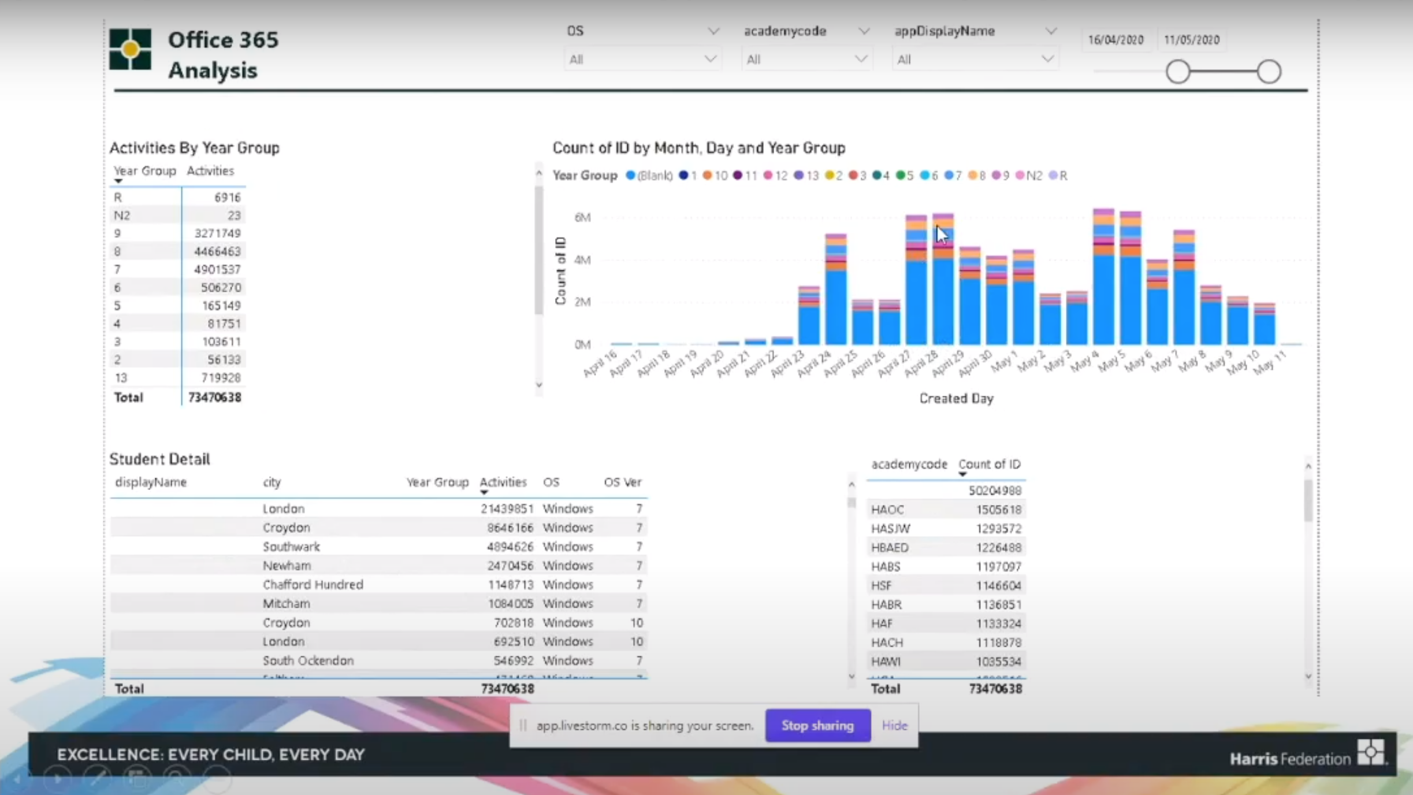Click the Harris Federation logo icon

[1370, 752]
